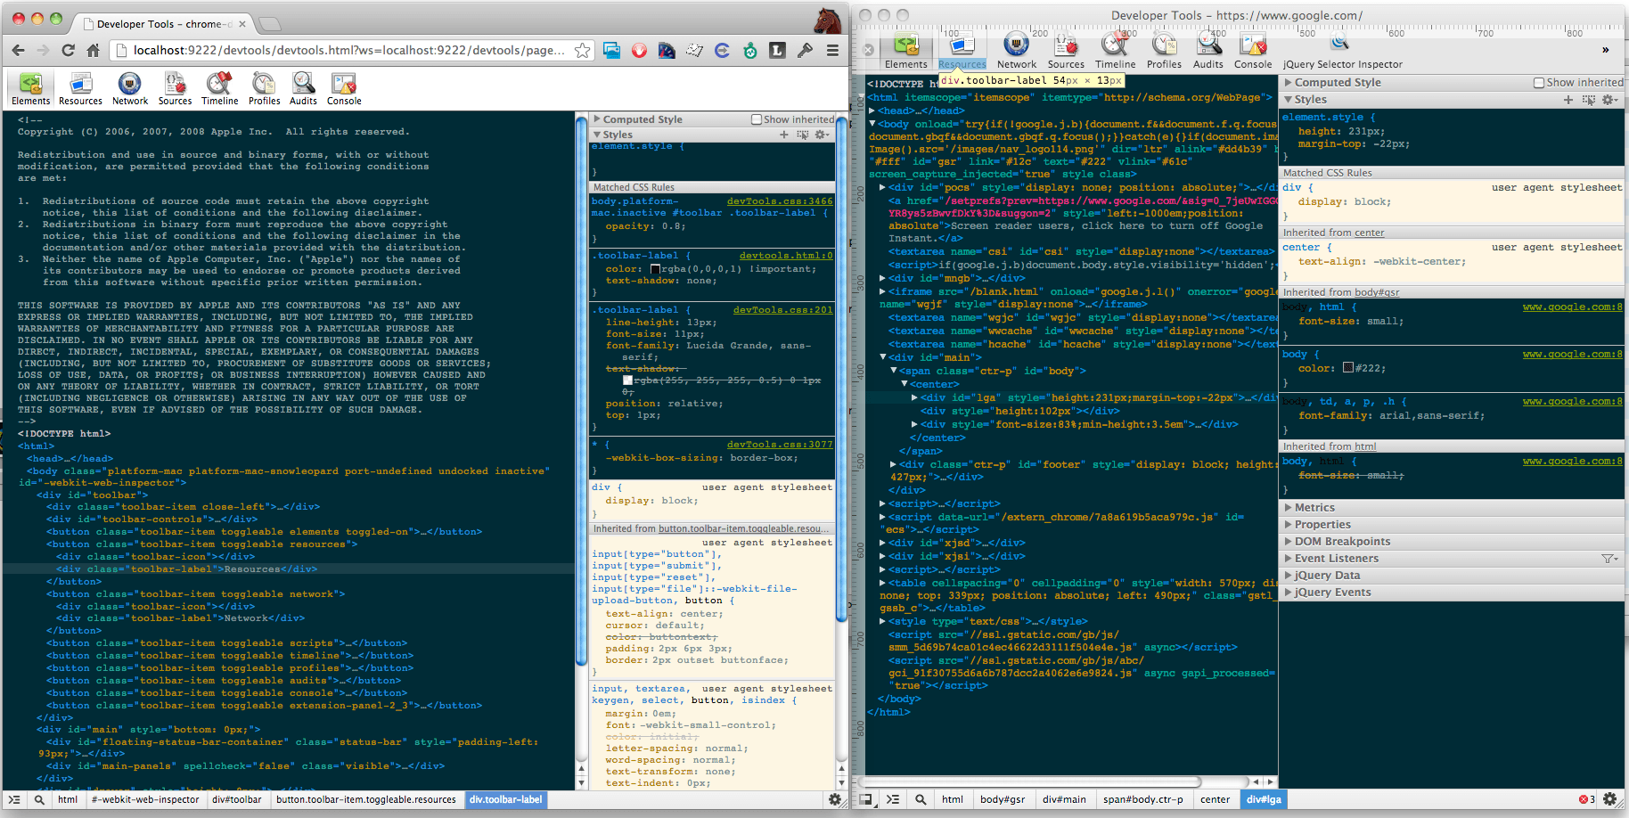Toggle Show inherited checkbox in right window

1539,83
